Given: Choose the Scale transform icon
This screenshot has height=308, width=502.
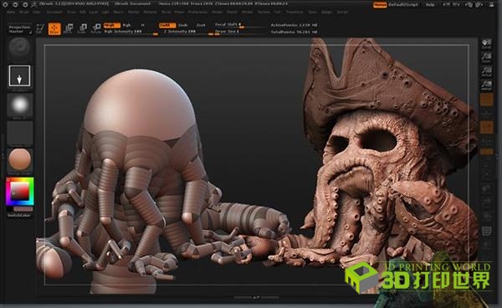Looking at the screenshot, I should pyautogui.click(x=82, y=28).
